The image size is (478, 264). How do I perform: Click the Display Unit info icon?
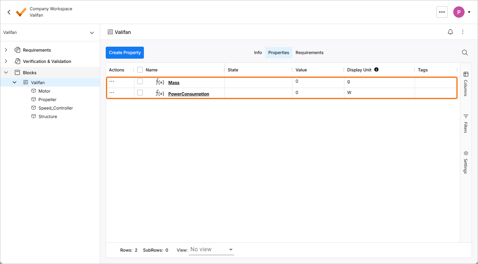[376, 70]
